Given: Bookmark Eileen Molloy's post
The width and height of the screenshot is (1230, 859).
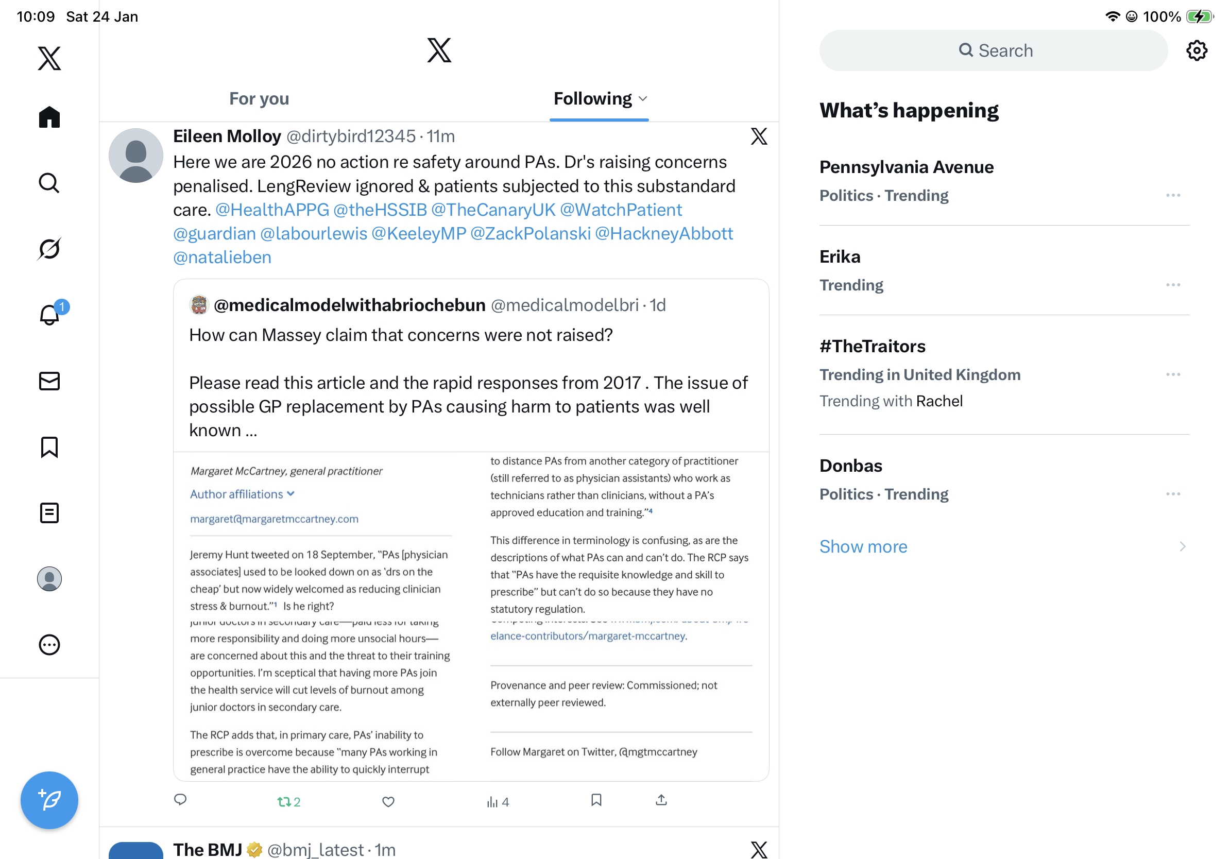Looking at the screenshot, I should [x=596, y=800].
